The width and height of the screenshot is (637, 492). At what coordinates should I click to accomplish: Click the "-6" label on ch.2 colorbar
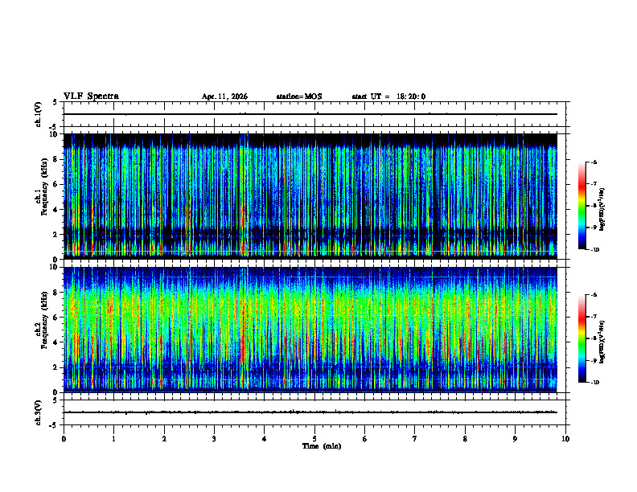point(594,295)
